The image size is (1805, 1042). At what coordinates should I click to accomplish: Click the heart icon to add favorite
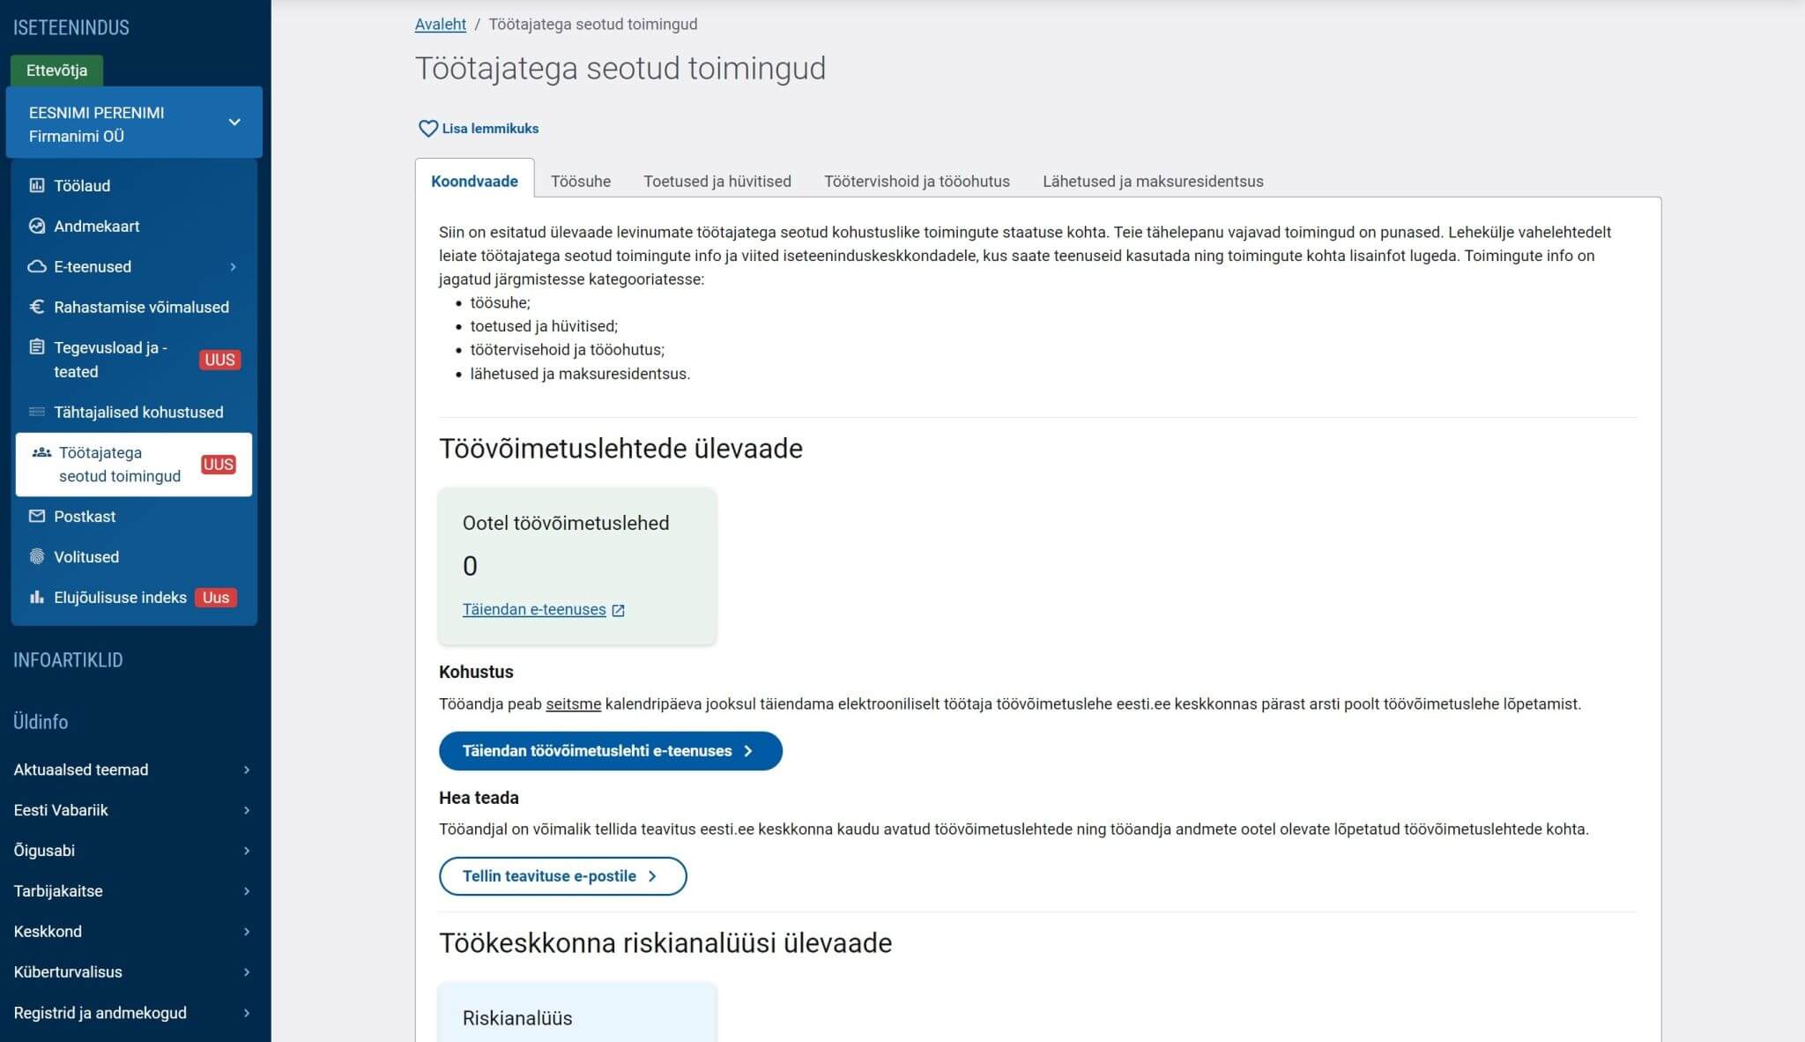click(x=427, y=129)
